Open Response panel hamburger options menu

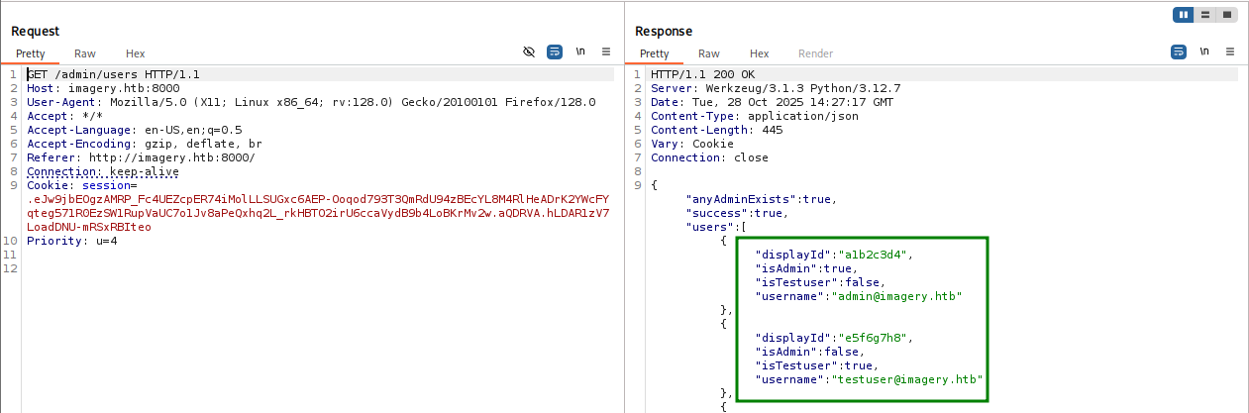point(1230,52)
